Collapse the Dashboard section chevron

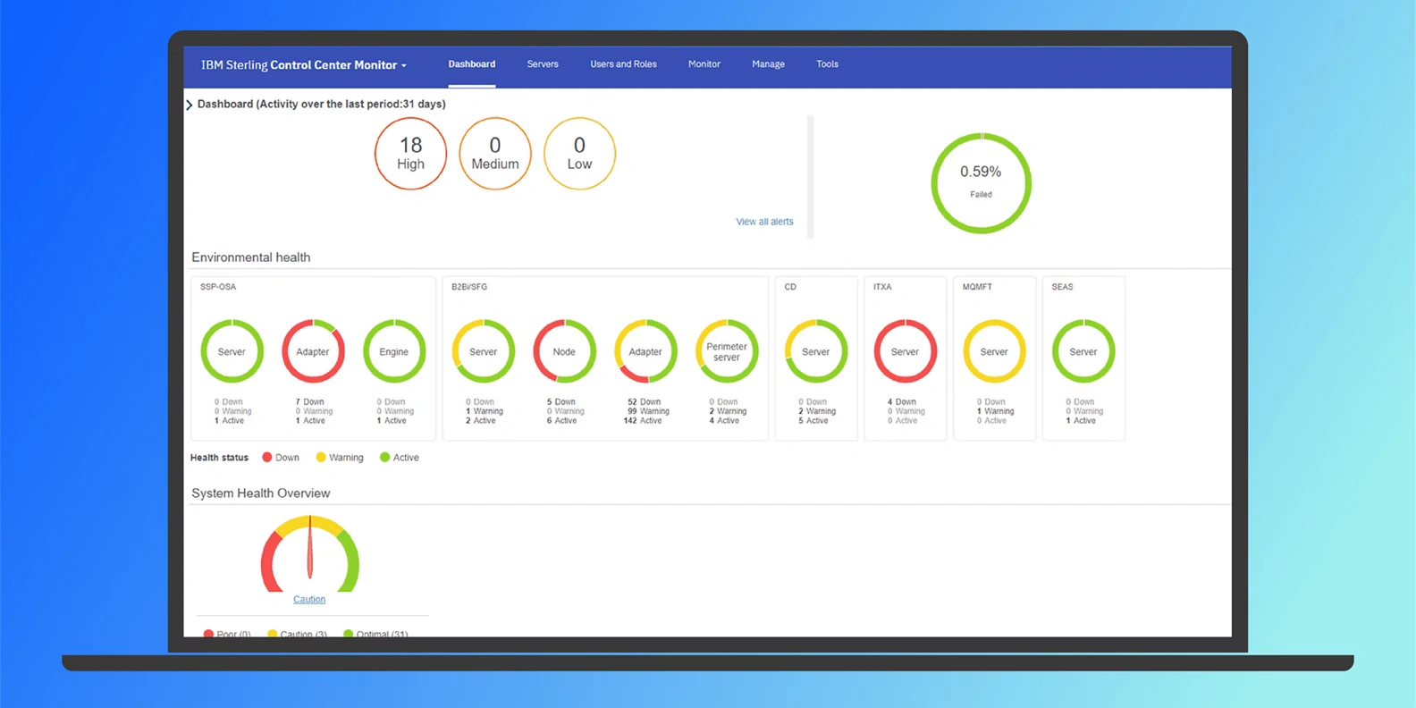pyautogui.click(x=190, y=105)
